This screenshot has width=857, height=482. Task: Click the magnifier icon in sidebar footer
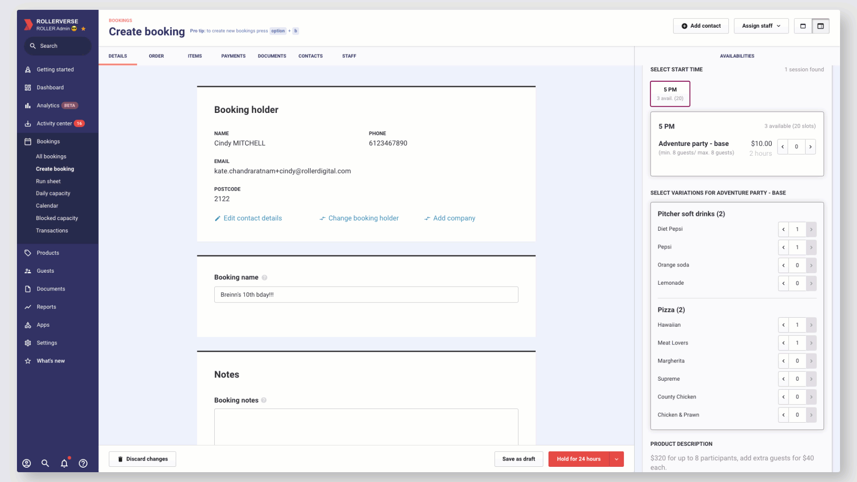tap(45, 463)
